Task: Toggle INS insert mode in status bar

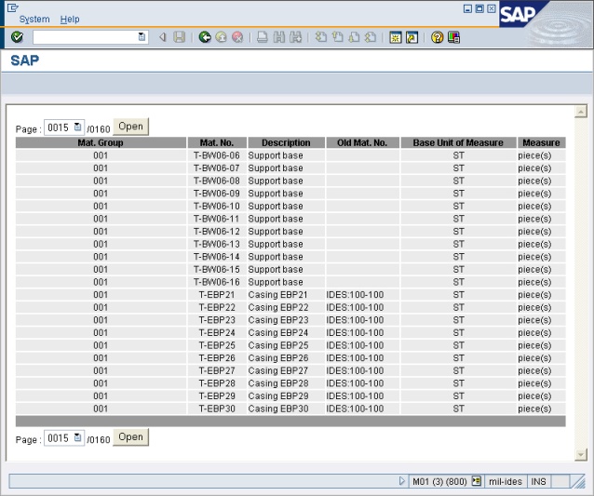Action: [538, 481]
